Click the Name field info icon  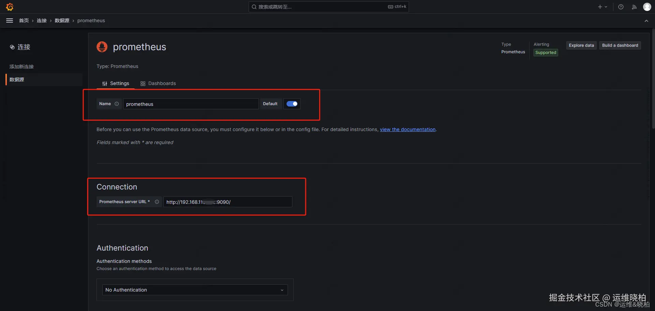coord(117,104)
